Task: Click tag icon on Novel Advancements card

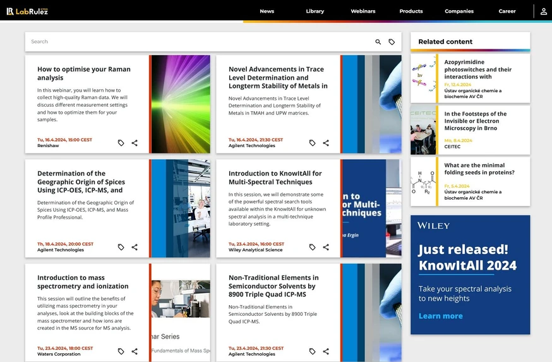Action: tap(312, 143)
